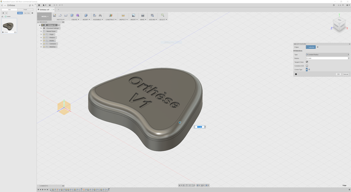
Task: Toggle visibility bulb of Bodies folder
Action: click(44, 41)
